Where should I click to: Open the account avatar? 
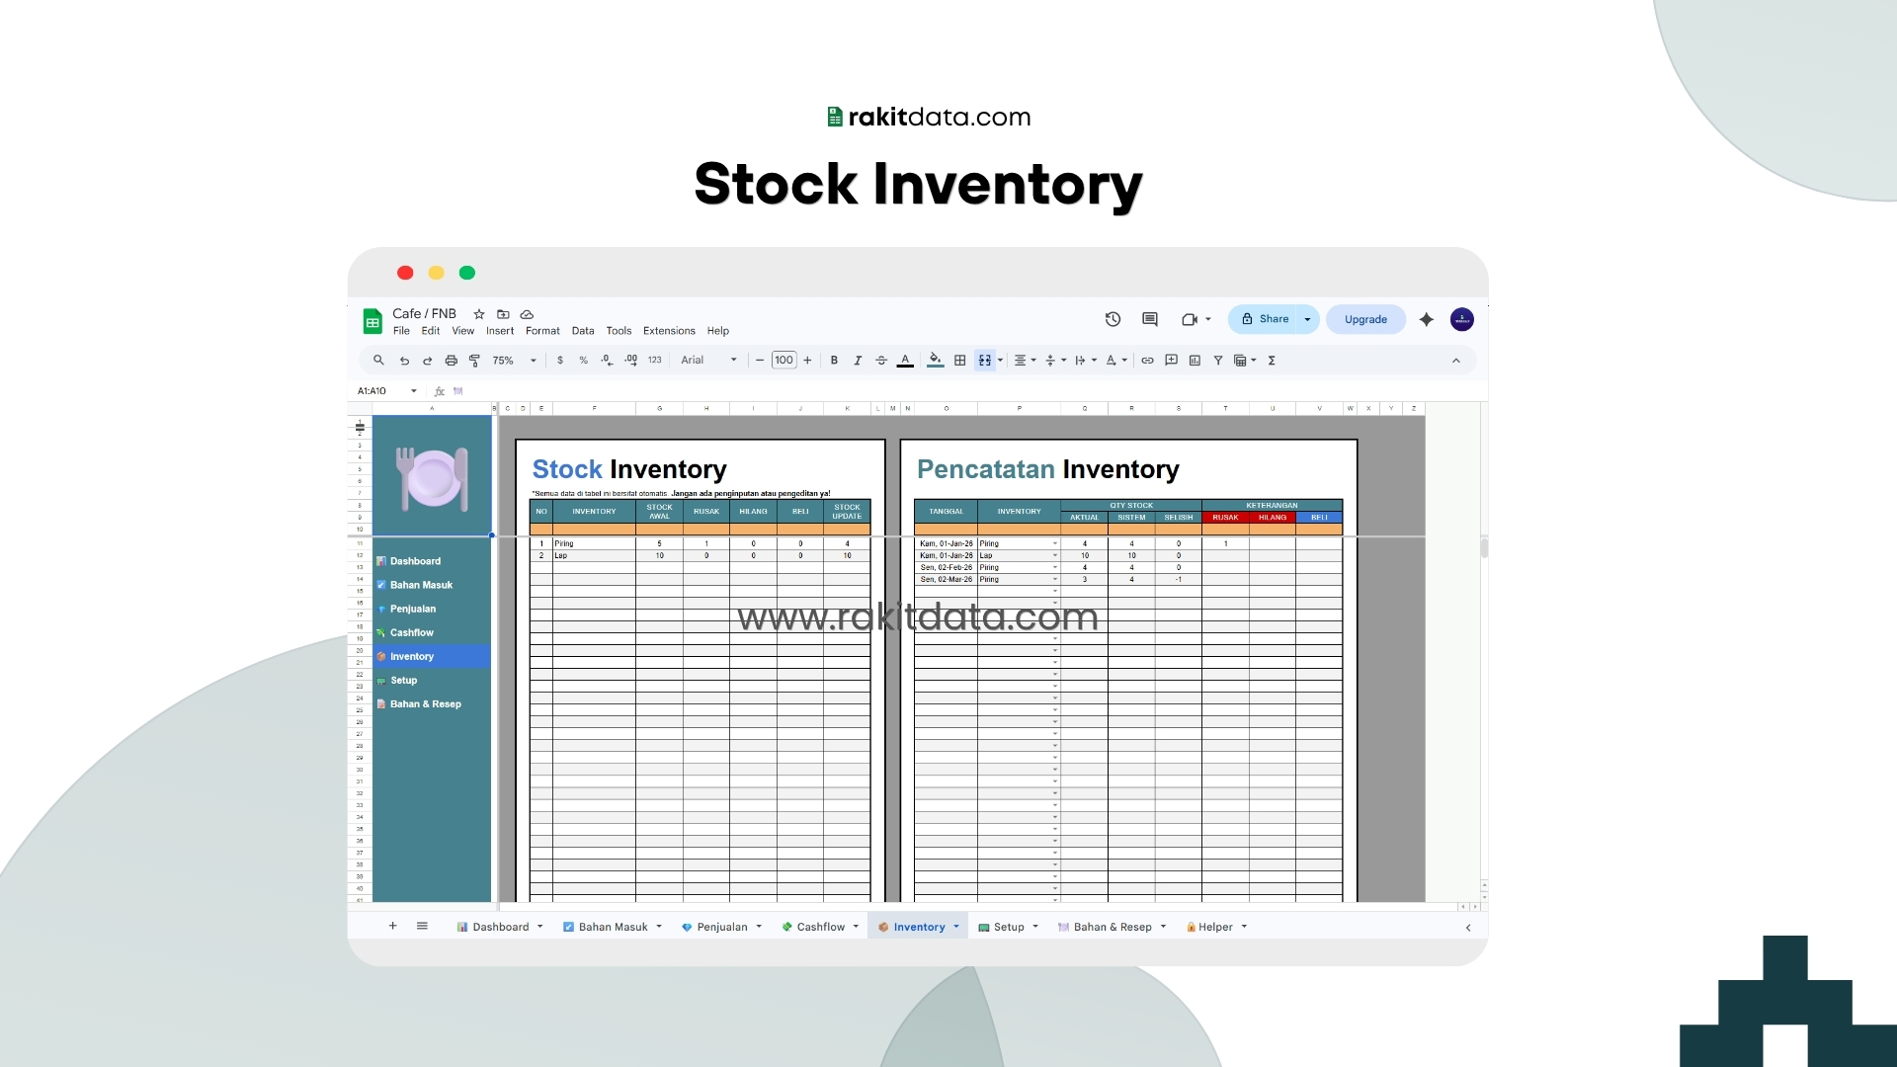pos(1462,319)
